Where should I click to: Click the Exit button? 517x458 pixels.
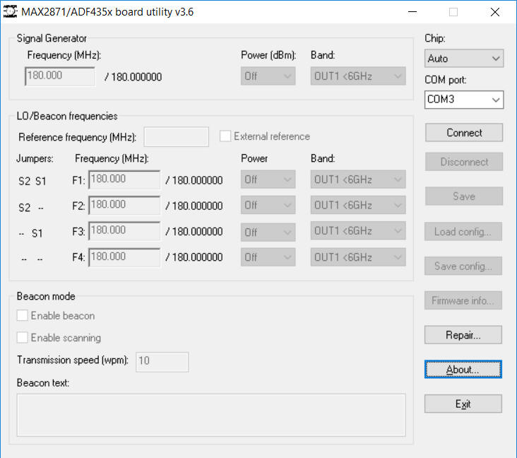[x=463, y=404]
